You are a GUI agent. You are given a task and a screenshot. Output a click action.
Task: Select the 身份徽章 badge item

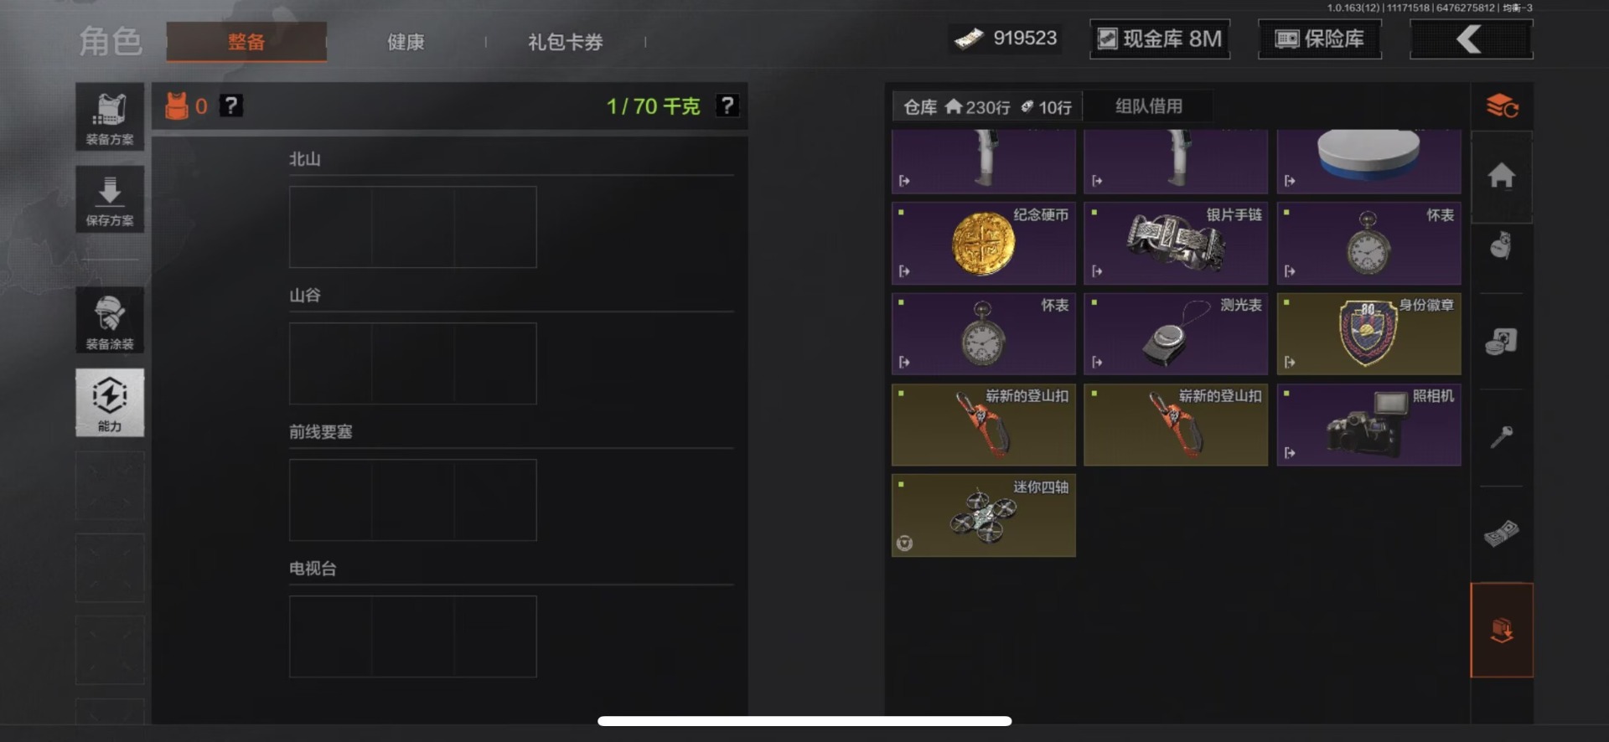point(1368,333)
